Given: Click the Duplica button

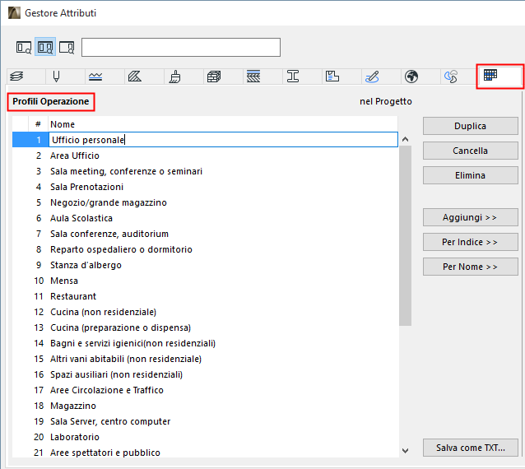Looking at the screenshot, I should click(470, 126).
